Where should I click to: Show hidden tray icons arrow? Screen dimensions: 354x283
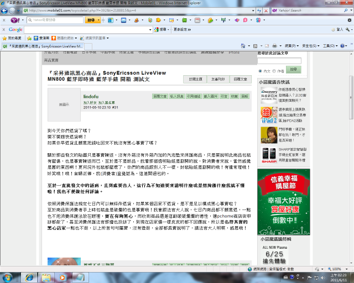(x=303, y=277)
